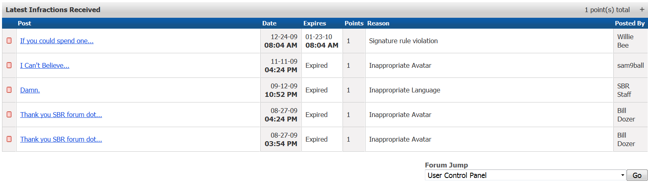Click red card icon beside 'Damn.' post
Viewport: 648px width, 184px height.
9,90
